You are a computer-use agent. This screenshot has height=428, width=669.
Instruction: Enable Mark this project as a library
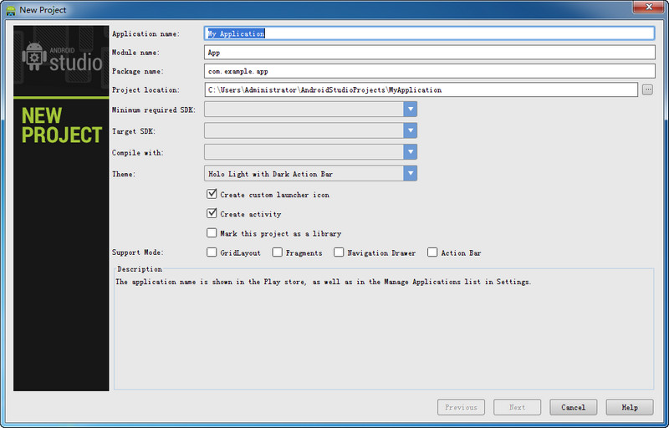212,233
